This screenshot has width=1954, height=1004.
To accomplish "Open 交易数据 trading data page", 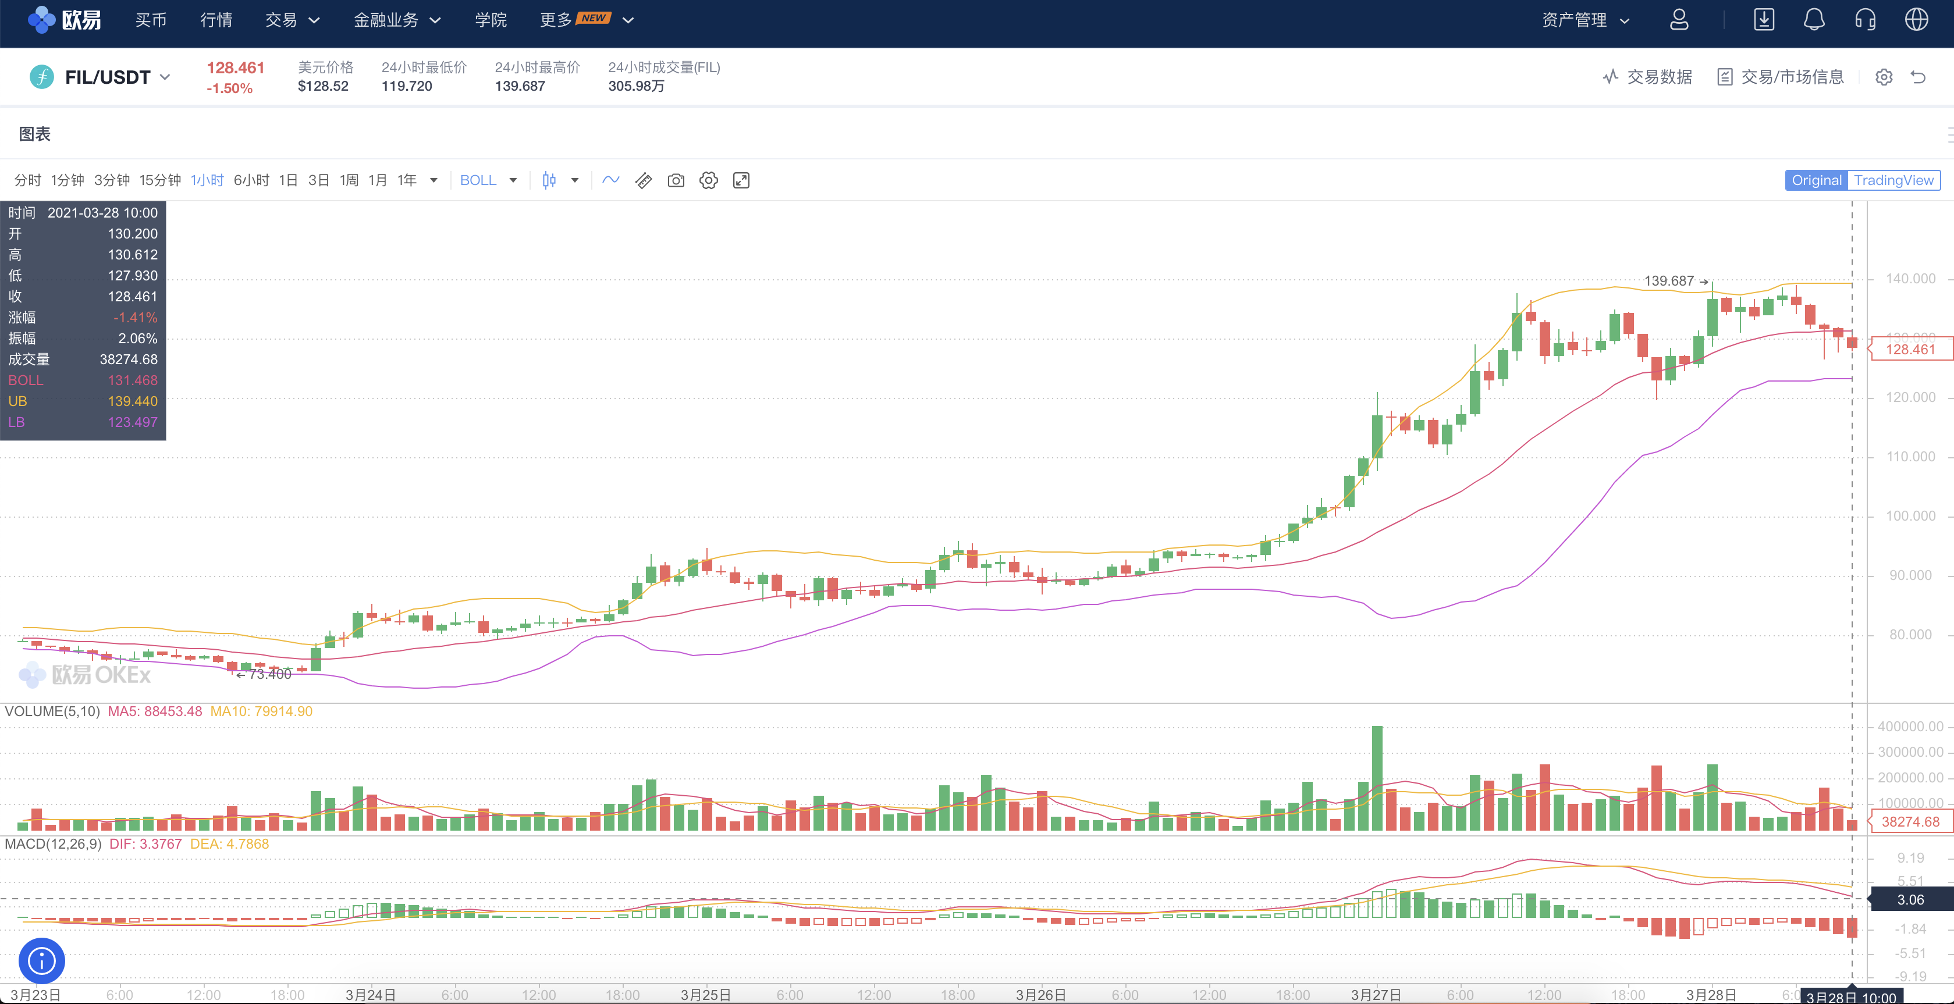I will [x=1657, y=77].
